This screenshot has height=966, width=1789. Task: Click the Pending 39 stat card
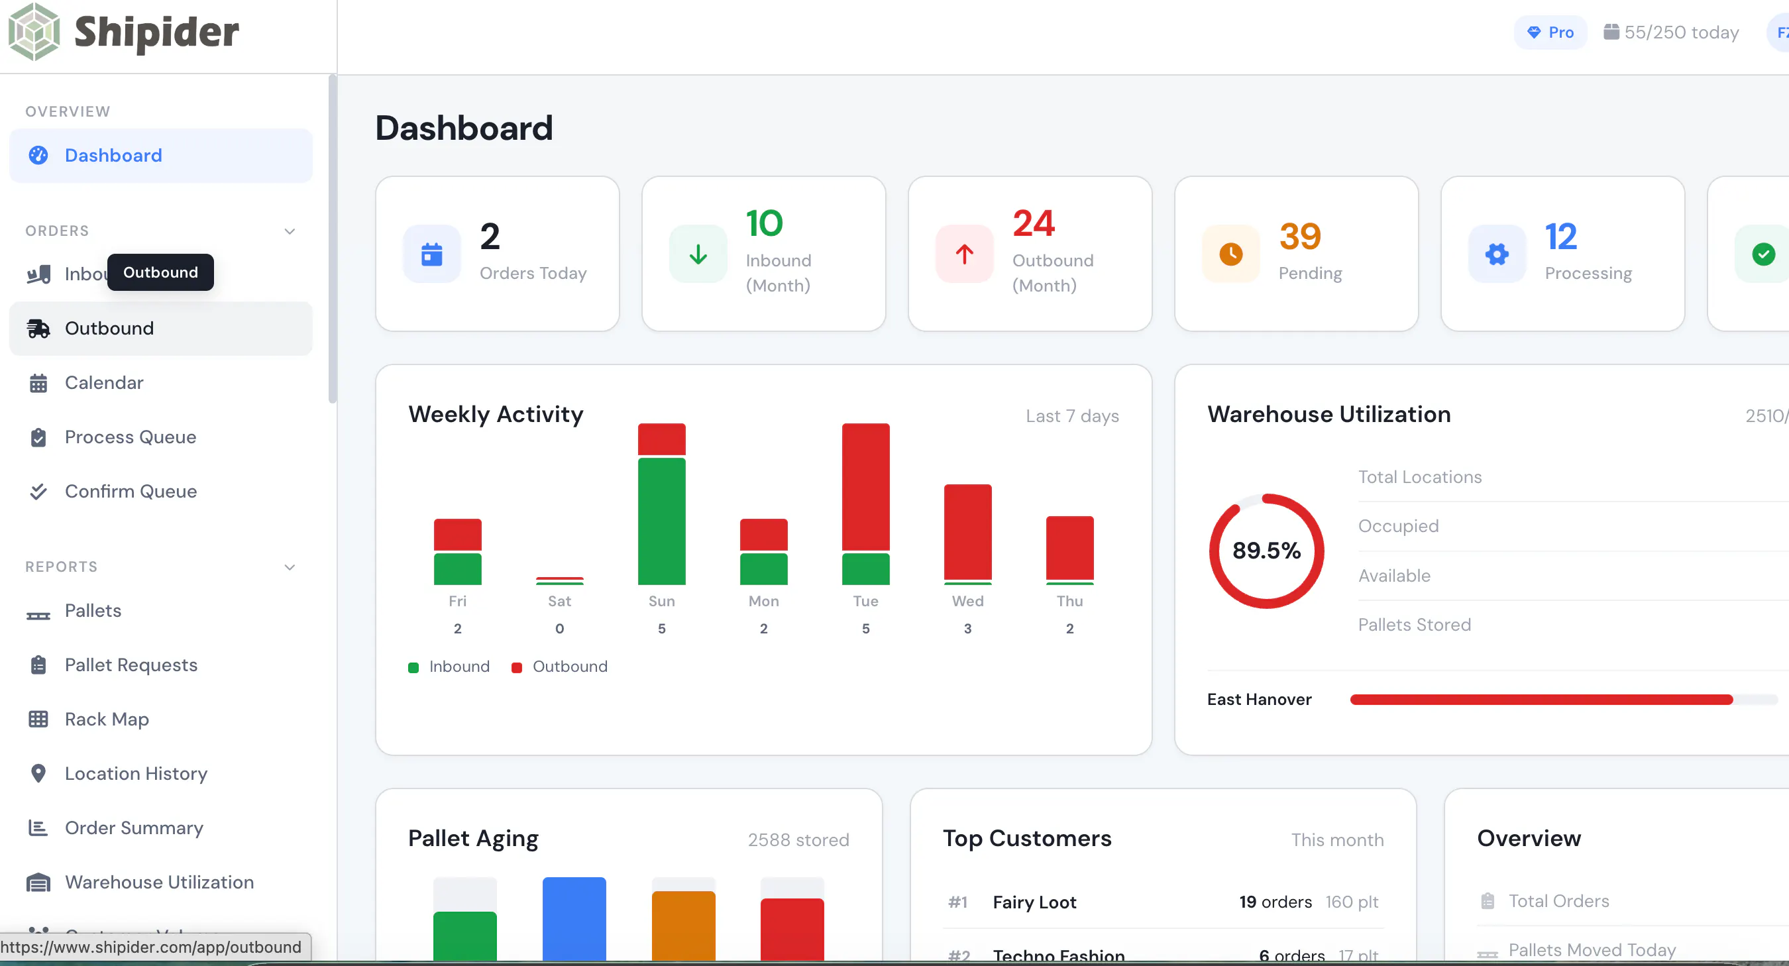(x=1296, y=254)
